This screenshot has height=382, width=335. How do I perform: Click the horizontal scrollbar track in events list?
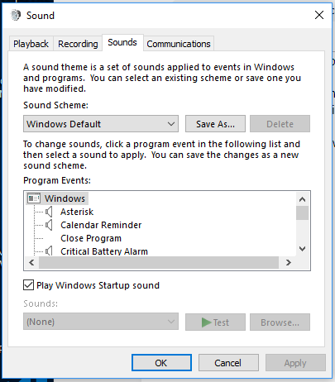(159, 262)
